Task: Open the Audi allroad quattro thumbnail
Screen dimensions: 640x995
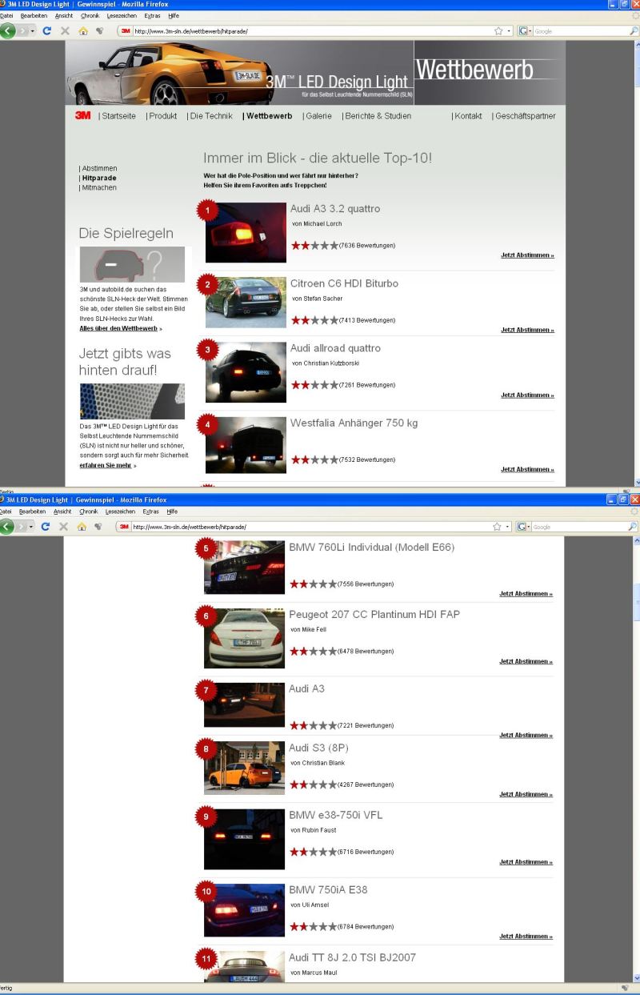Action: pyautogui.click(x=246, y=372)
